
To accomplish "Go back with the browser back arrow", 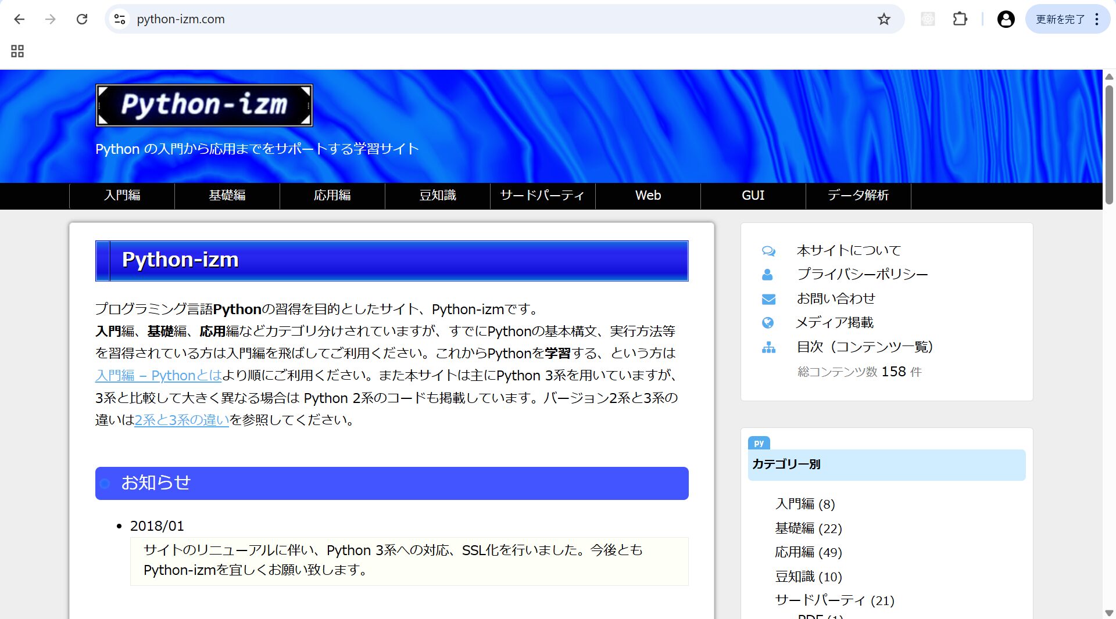I will point(19,19).
